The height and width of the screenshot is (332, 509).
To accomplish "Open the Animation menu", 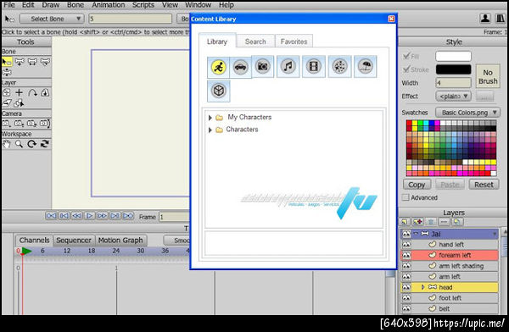I will (x=108, y=5).
